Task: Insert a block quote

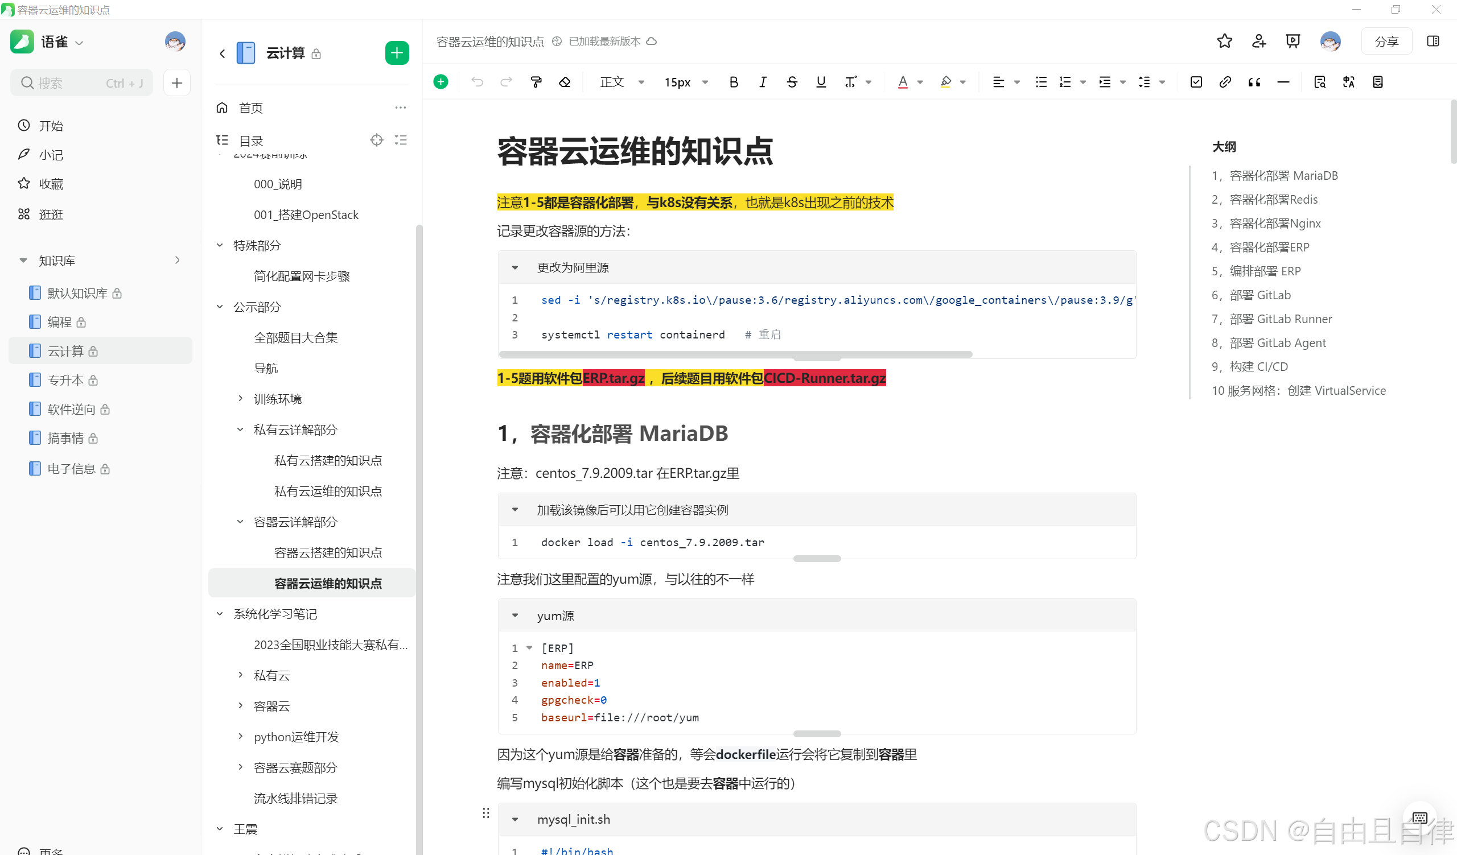Action: (x=1254, y=82)
